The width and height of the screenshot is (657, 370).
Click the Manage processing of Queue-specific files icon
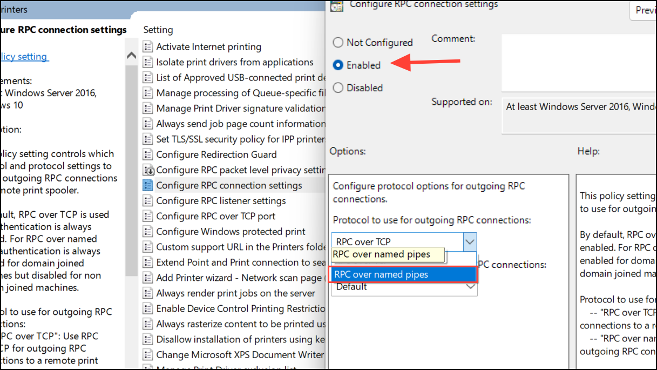coord(148,93)
